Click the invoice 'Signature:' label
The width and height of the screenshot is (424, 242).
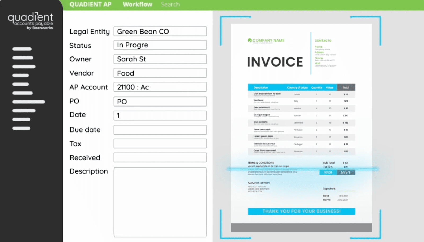(329, 189)
